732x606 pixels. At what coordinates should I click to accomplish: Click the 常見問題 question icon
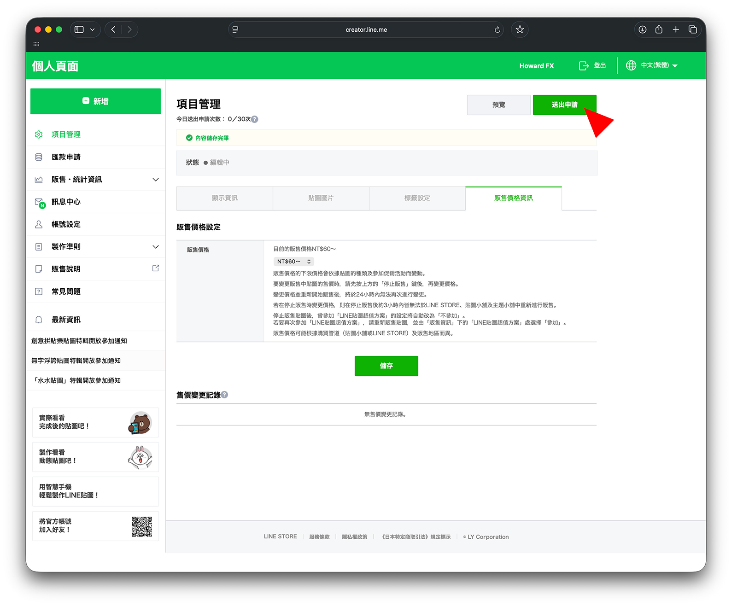click(x=39, y=291)
